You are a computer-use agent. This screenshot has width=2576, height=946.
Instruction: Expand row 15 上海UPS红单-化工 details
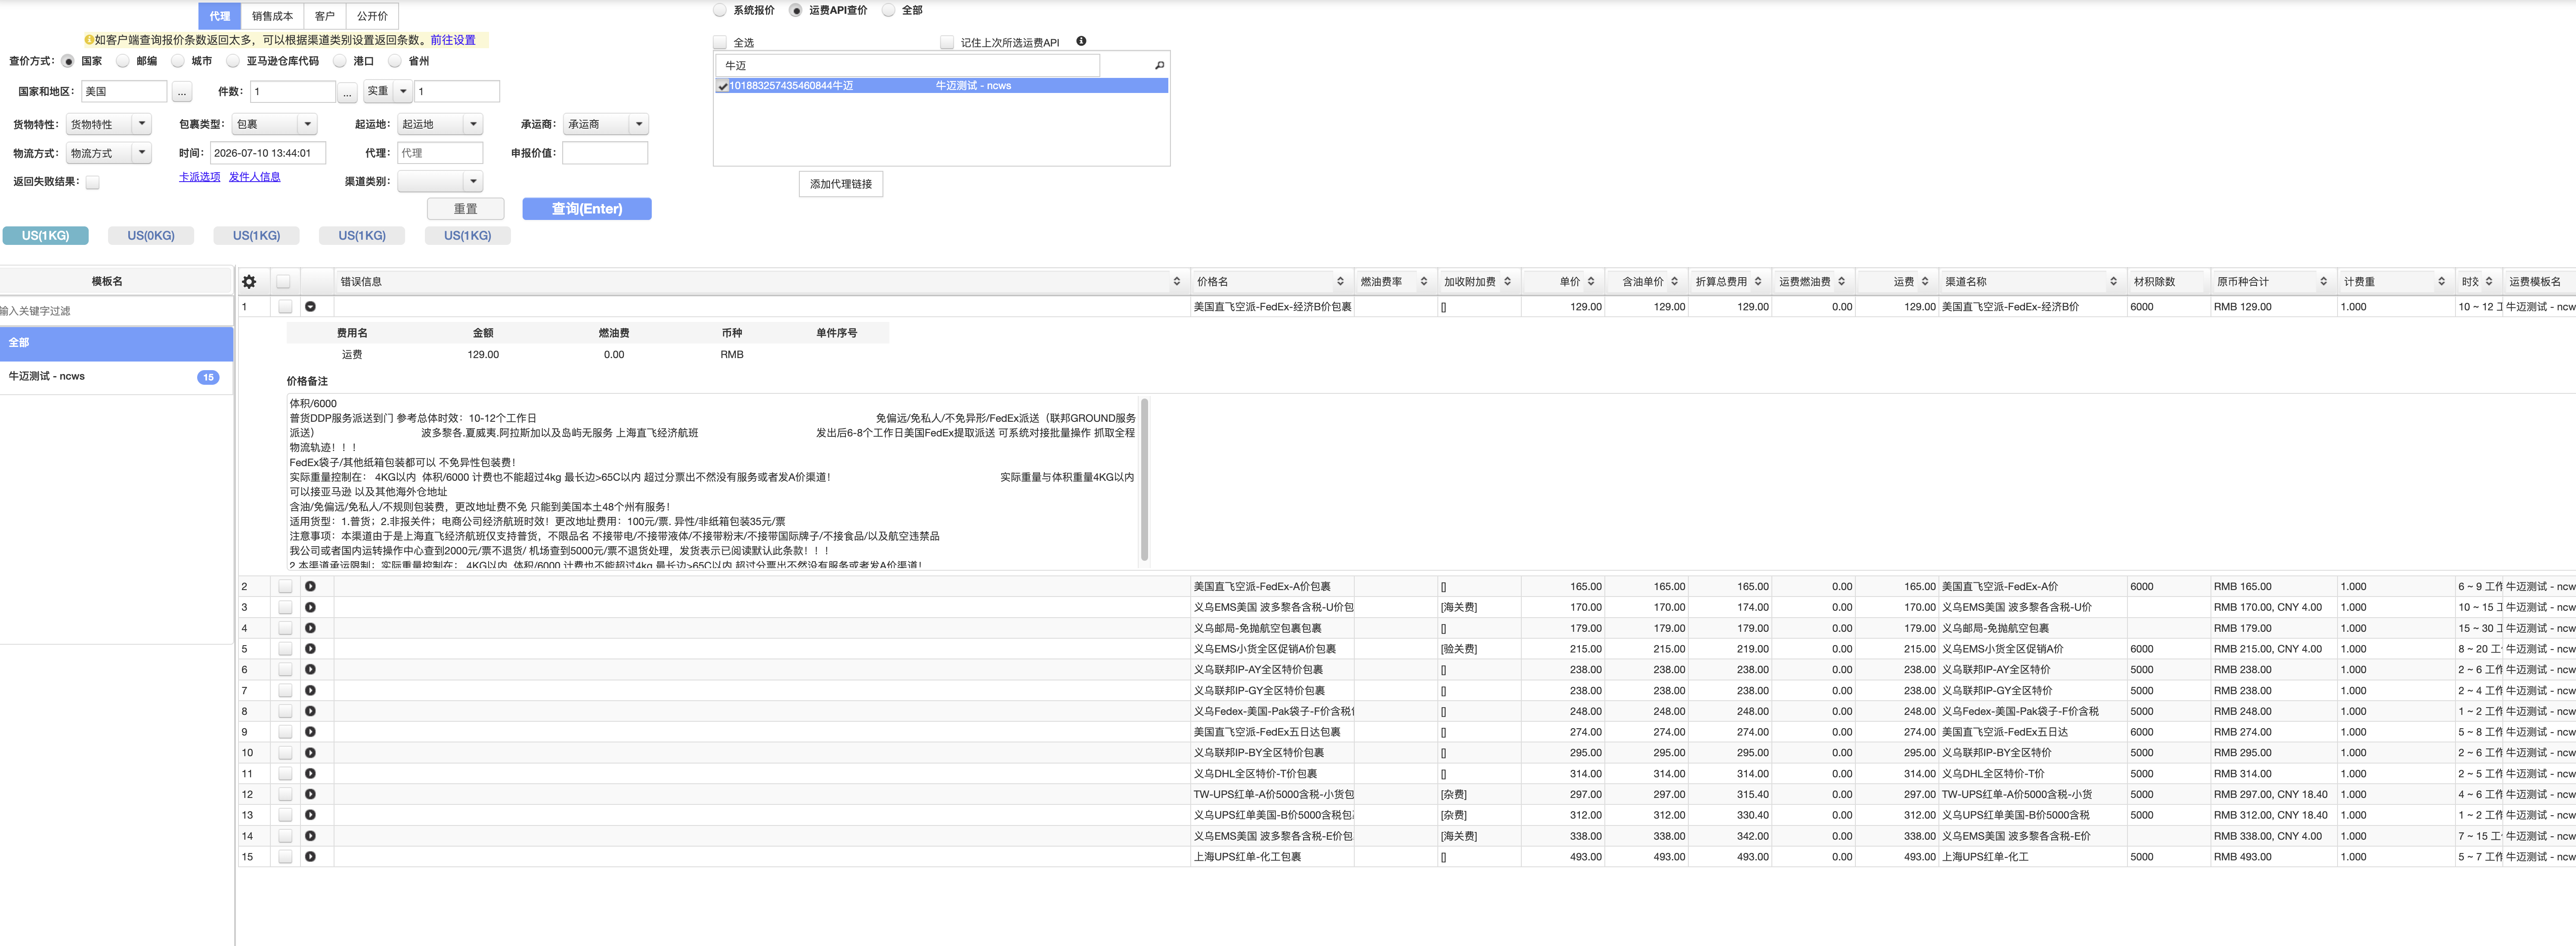[310, 857]
